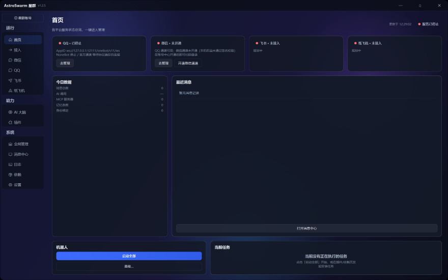Open 消息中心 from the sidebar

tap(23, 154)
